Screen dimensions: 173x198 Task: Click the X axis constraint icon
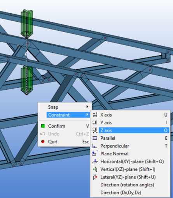click(95, 115)
